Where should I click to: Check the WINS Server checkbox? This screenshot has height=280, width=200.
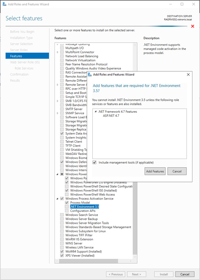[62, 243]
